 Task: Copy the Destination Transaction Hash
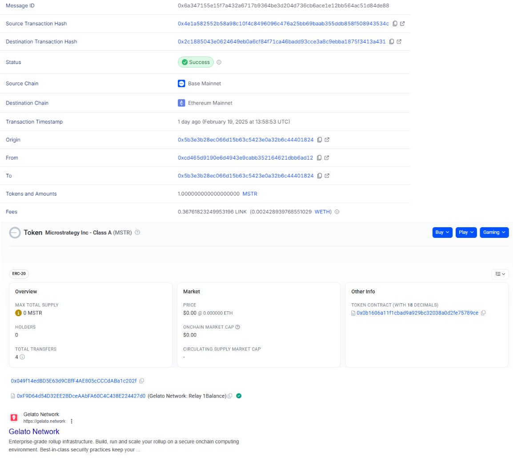pyautogui.click(x=392, y=41)
